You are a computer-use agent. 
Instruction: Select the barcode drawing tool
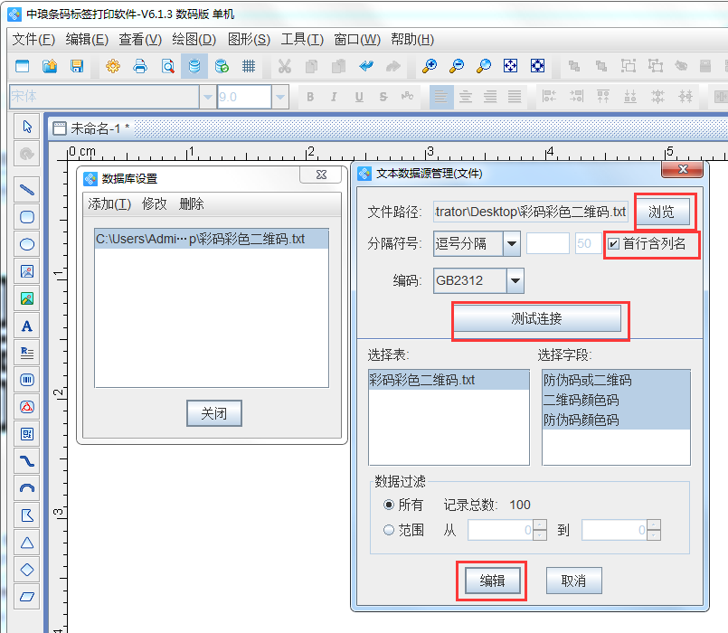27,380
